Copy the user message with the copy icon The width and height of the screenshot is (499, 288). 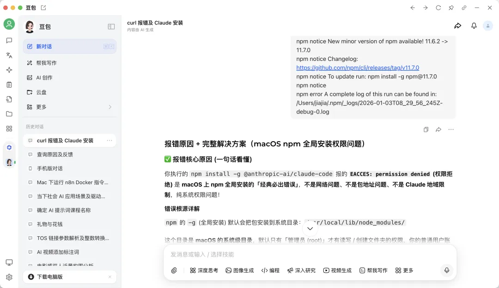point(426,129)
